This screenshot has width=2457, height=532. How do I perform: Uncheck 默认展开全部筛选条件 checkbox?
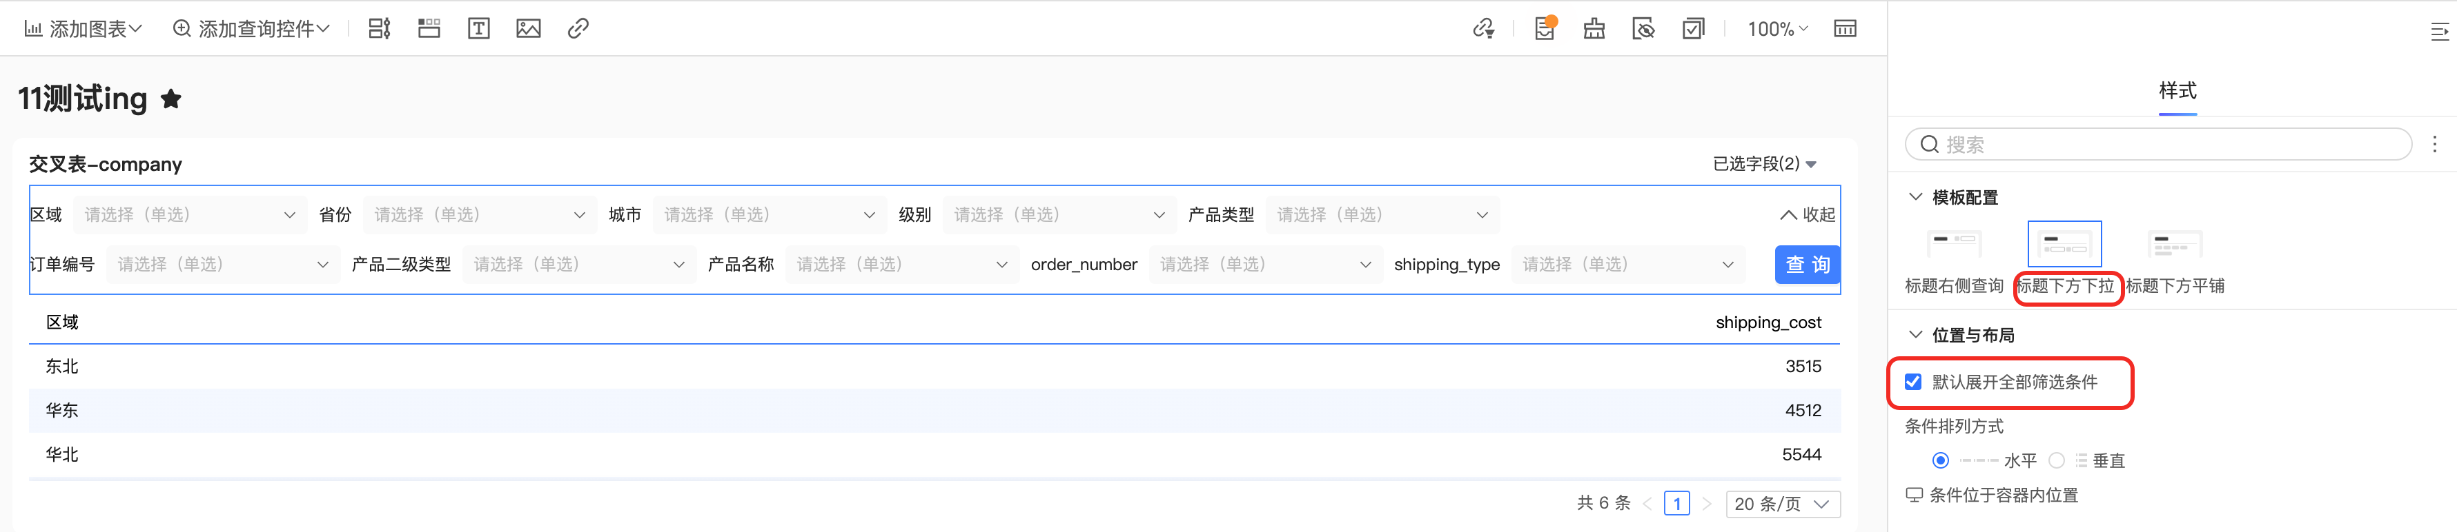point(1913,382)
